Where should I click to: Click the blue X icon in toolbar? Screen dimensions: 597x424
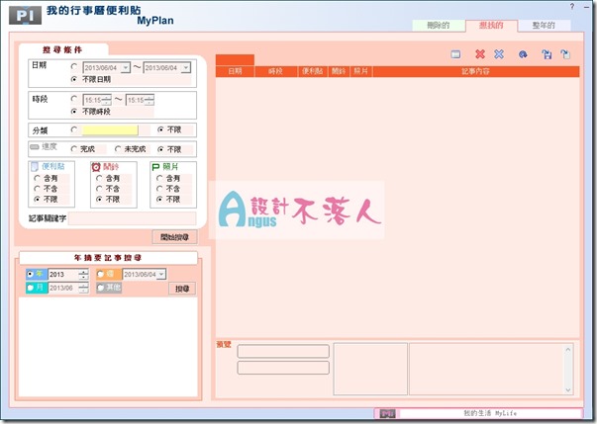pyautogui.click(x=499, y=55)
